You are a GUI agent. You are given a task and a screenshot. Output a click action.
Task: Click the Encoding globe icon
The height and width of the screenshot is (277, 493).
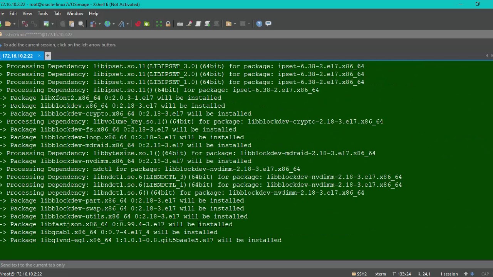tap(107, 24)
